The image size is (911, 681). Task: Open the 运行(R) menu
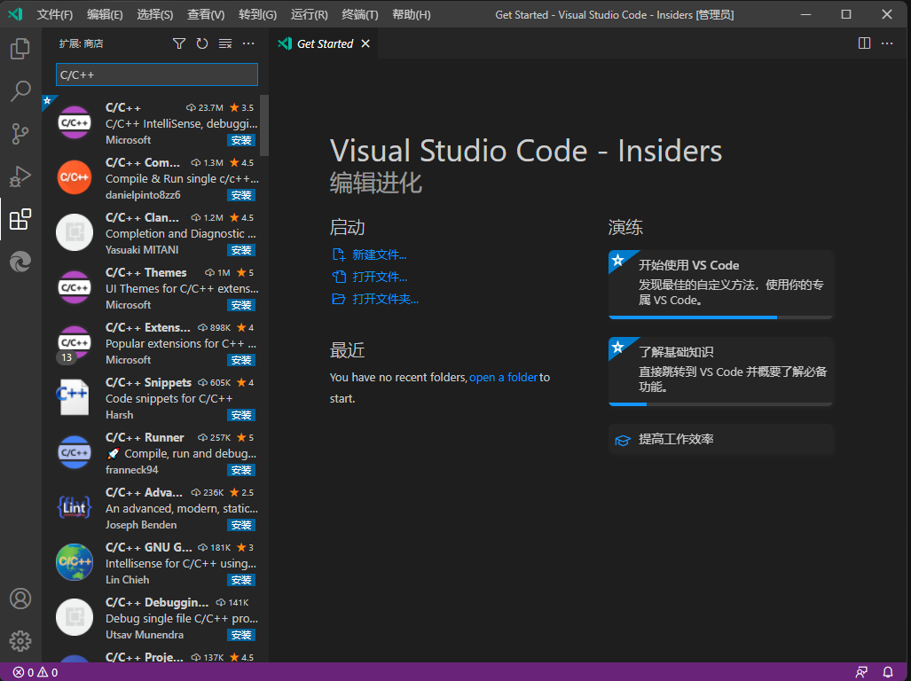tap(309, 14)
